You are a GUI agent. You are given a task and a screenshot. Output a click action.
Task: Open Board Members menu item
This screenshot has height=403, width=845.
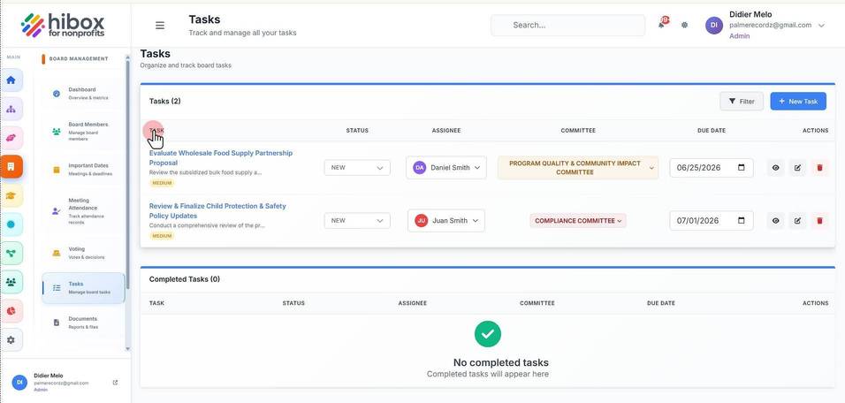(83, 131)
